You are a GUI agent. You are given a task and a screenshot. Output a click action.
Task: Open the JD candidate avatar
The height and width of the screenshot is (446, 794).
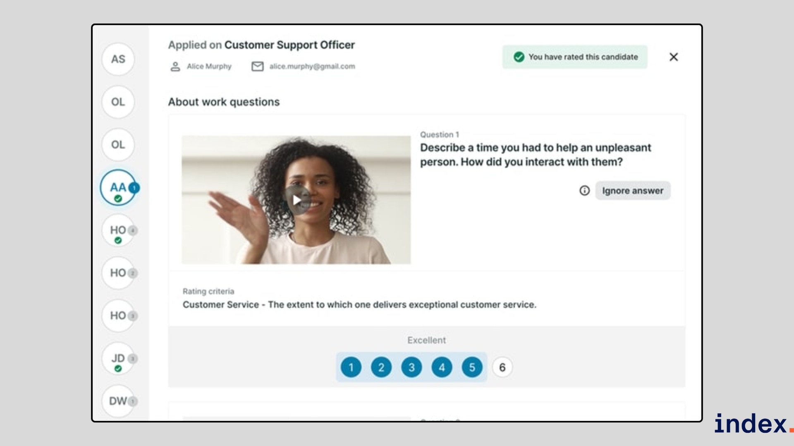pyautogui.click(x=118, y=358)
